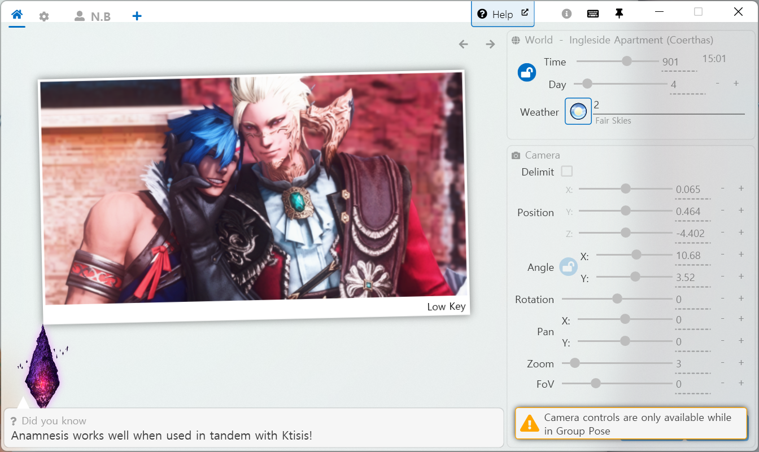Edit the Weather ID field
This screenshot has height=452, width=759.
click(x=669, y=106)
